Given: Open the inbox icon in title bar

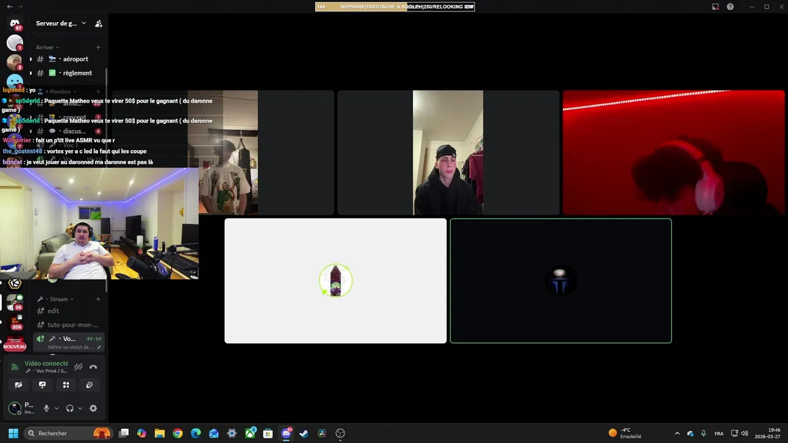Looking at the screenshot, I should tap(715, 7).
